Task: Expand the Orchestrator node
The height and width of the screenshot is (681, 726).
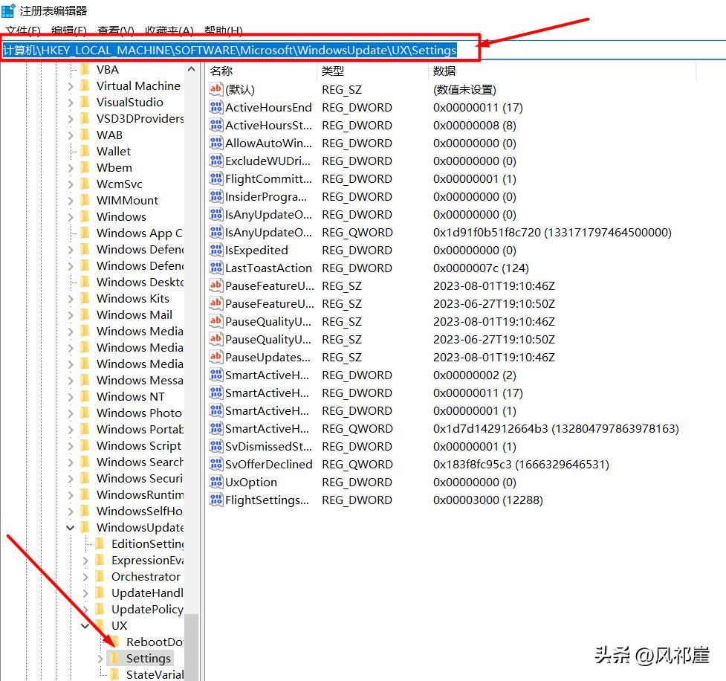Action: point(84,576)
